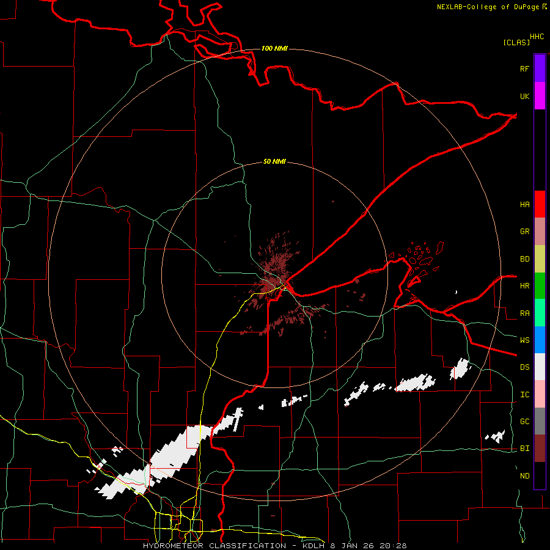Viewport: 550px width, 550px height.
Task: Click the 20:28 time stamp
Action: (x=393, y=546)
